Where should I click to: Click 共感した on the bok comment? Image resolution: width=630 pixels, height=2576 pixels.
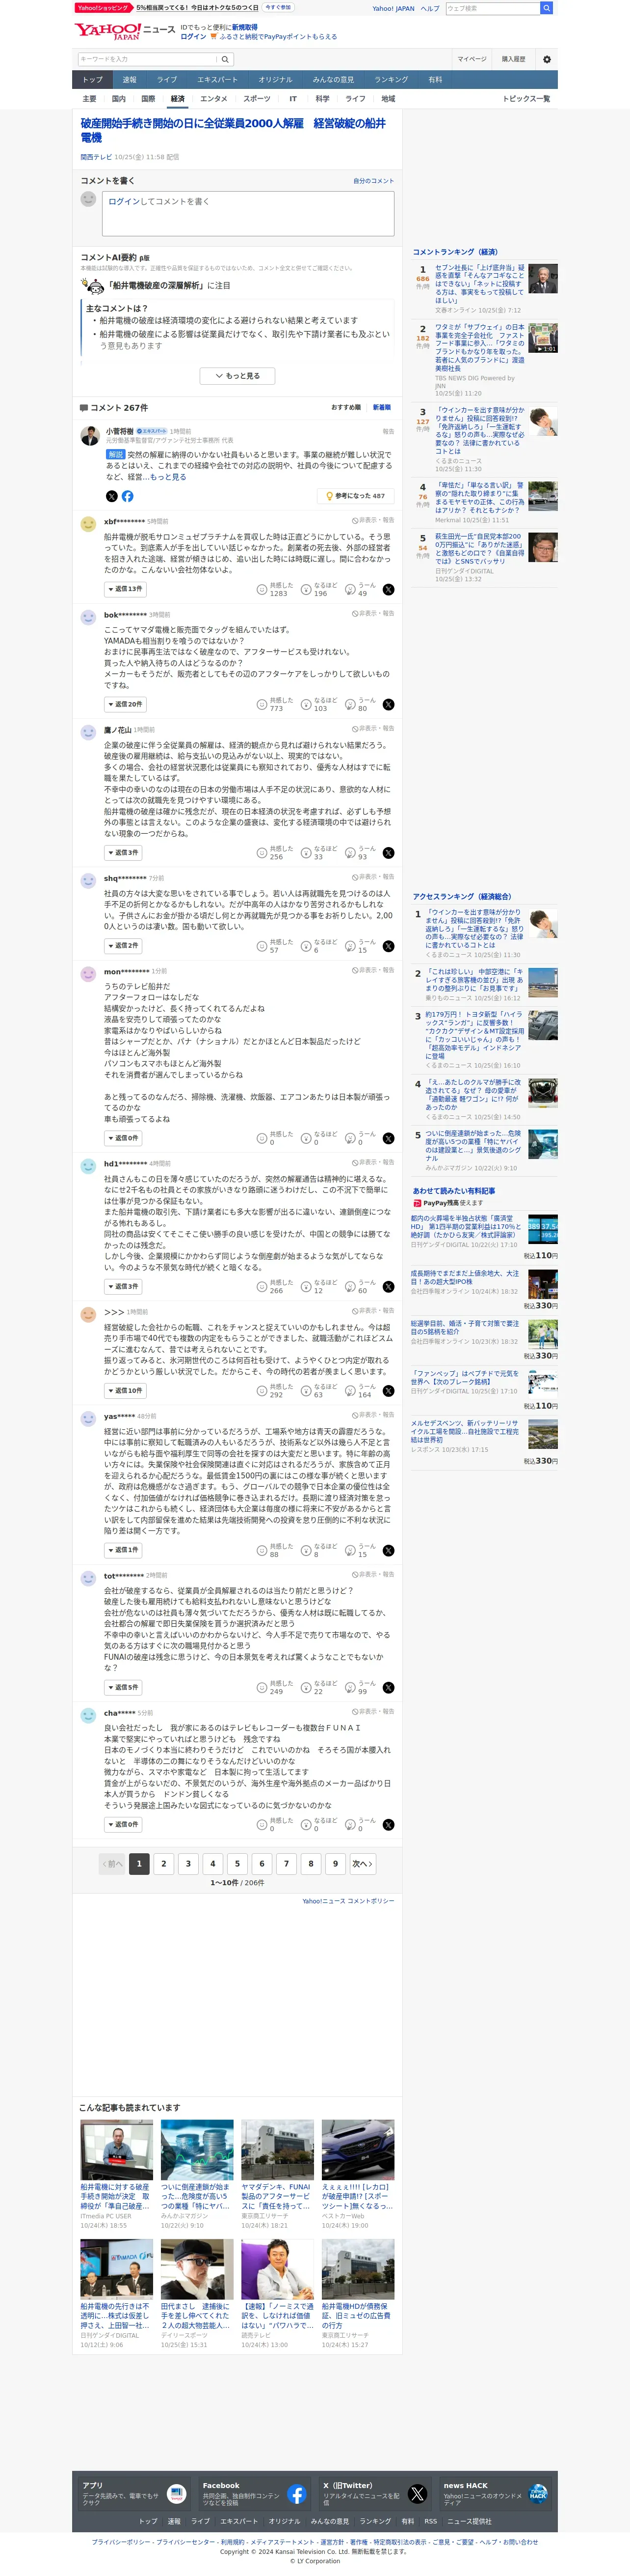(x=276, y=704)
